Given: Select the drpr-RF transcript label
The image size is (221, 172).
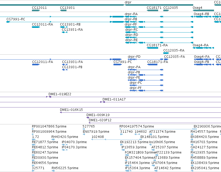Looking at the screenshot, I should [131, 24].
